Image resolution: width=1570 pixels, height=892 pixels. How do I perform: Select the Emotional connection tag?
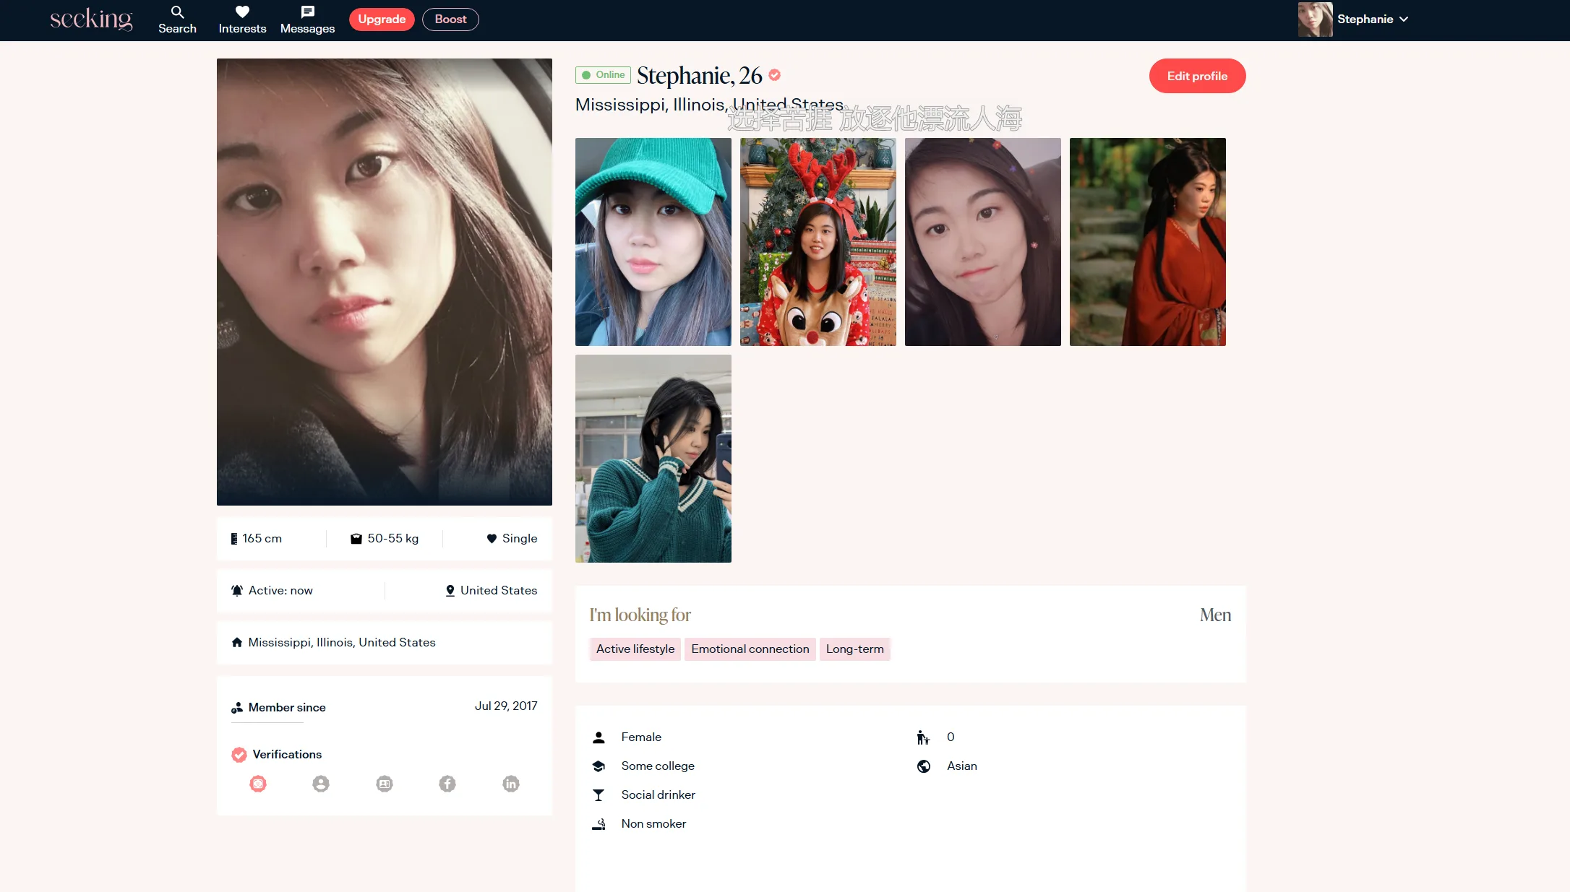point(750,649)
